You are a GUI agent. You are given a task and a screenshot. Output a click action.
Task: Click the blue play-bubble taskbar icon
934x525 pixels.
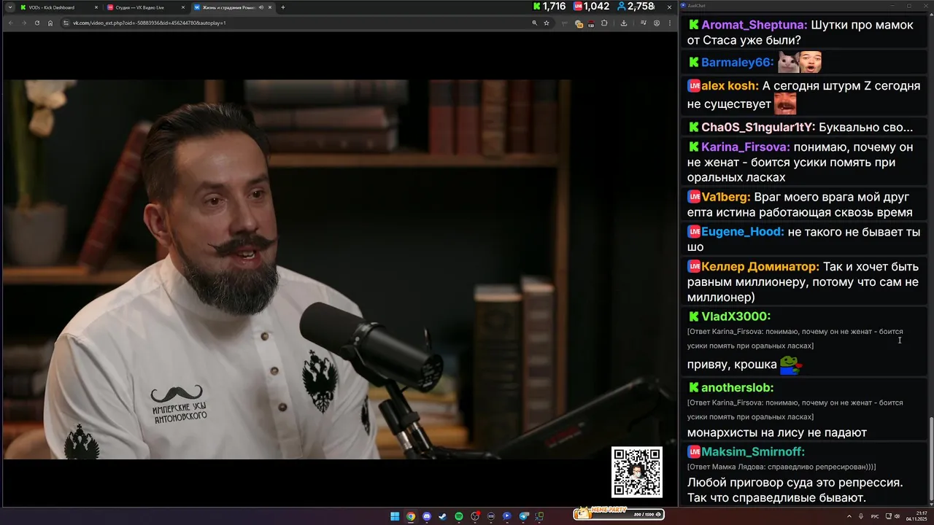pyautogui.click(x=507, y=516)
